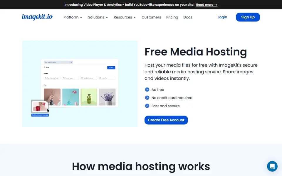Image resolution: width=282 pixels, height=176 pixels.
Task: Go to the Pricing page
Action: pyautogui.click(x=172, y=17)
